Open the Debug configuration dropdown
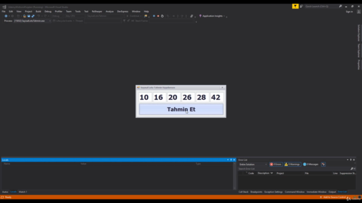This screenshot has height=203, width=362. [58, 16]
